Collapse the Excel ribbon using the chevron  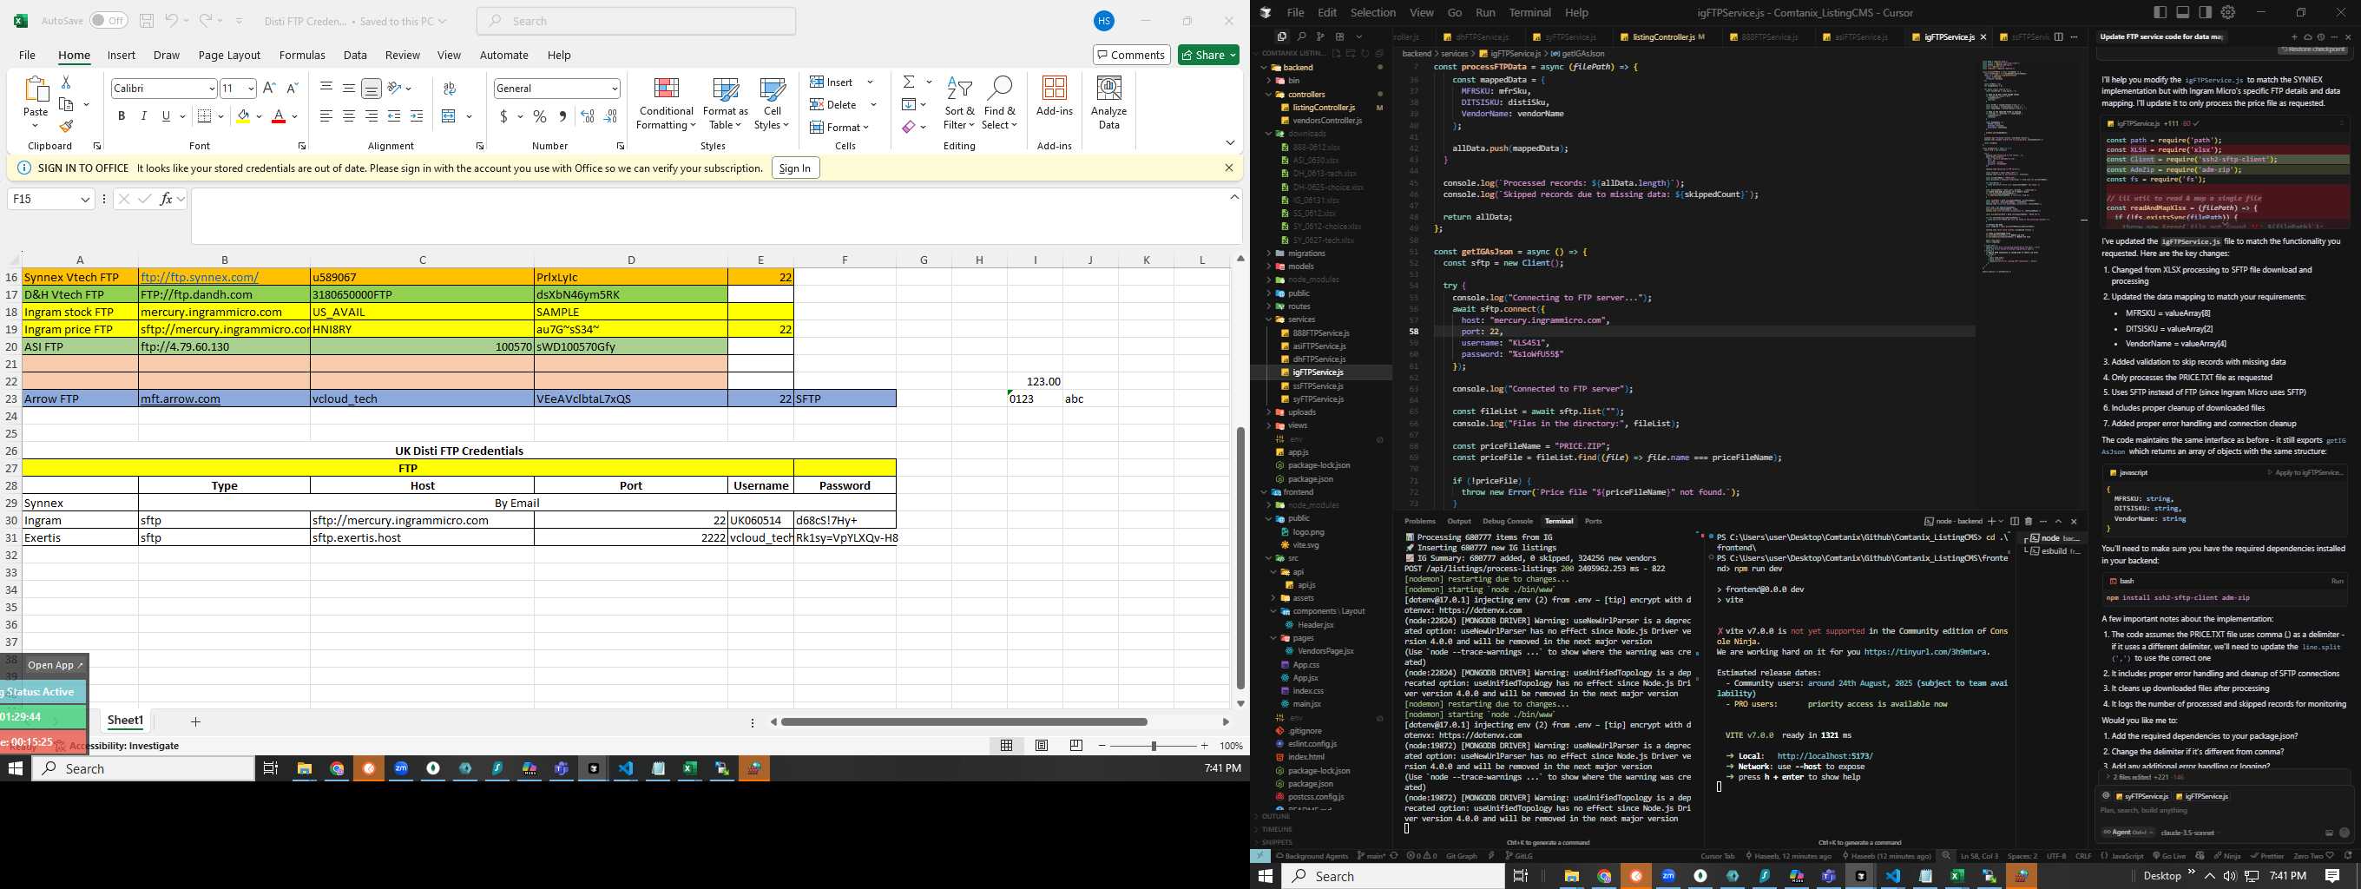pyautogui.click(x=1230, y=143)
